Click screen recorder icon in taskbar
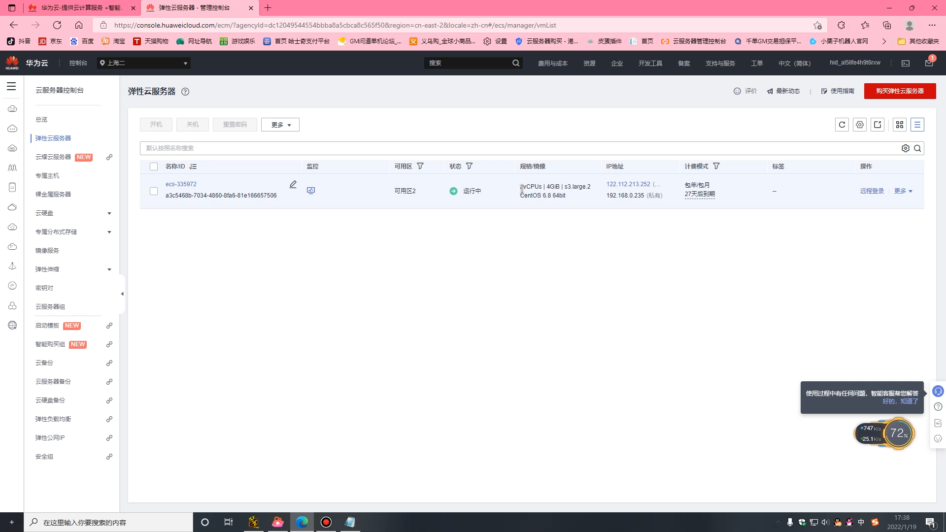Screen dimensions: 946x532 click(326, 522)
